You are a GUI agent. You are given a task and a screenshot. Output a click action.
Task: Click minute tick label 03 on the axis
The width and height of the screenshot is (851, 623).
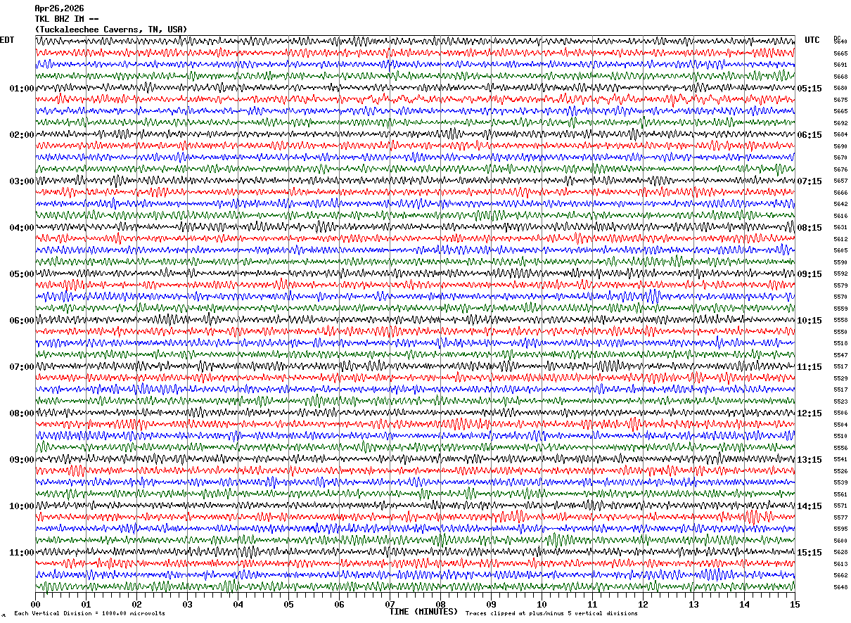click(x=187, y=605)
